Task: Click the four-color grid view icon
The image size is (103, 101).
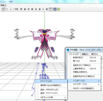Action: click(59, 9)
